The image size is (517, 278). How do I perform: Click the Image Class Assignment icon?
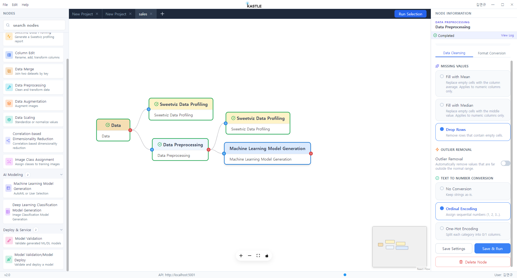[9, 162]
